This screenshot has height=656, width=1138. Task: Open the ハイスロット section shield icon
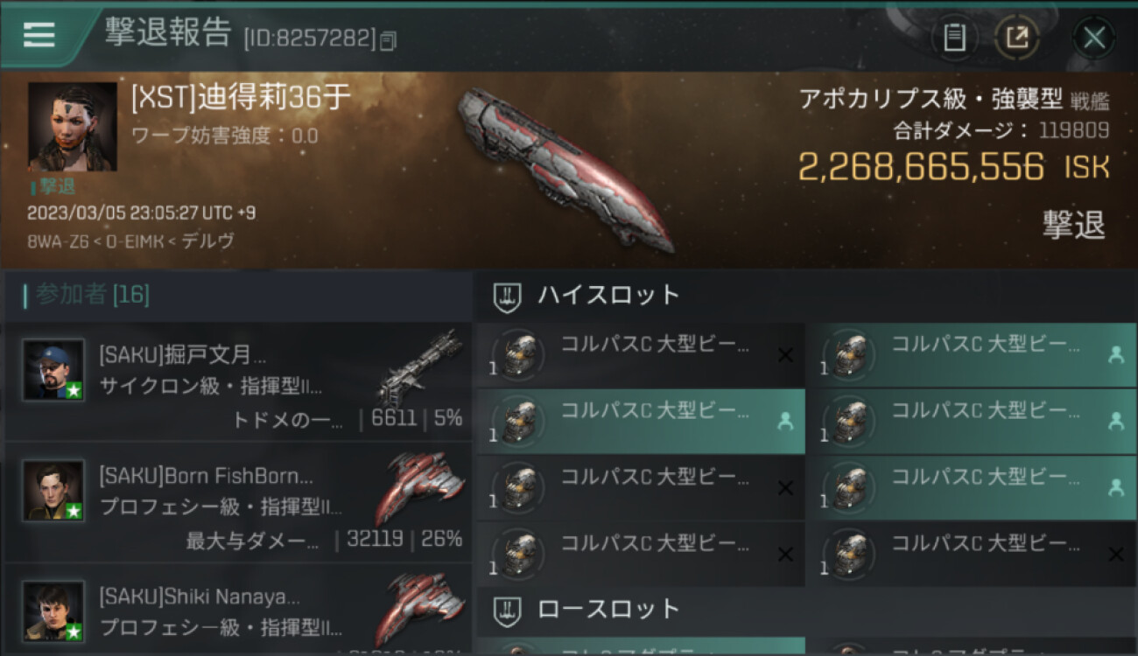(508, 296)
